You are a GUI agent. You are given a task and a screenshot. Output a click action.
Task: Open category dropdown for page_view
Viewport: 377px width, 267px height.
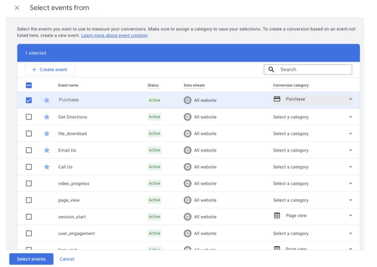point(313,200)
